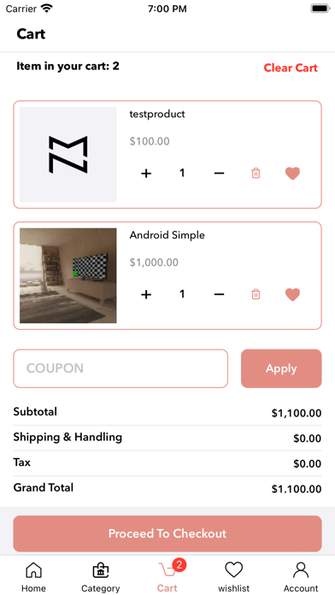335x595 pixels.
Task: Open Android Simple product thumbnail
Action: click(x=68, y=275)
